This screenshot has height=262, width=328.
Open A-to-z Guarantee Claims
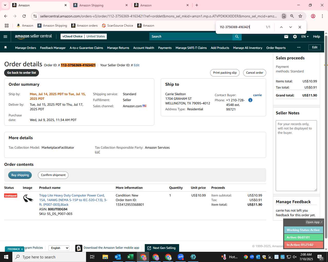(86, 48)
